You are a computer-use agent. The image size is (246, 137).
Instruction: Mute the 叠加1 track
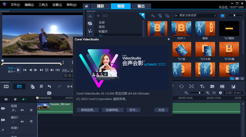coord(22,121)
